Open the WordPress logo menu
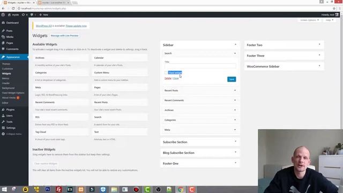The height and width of the screenshot is (193, 343). pyautogui.click(x=3, y=14)
